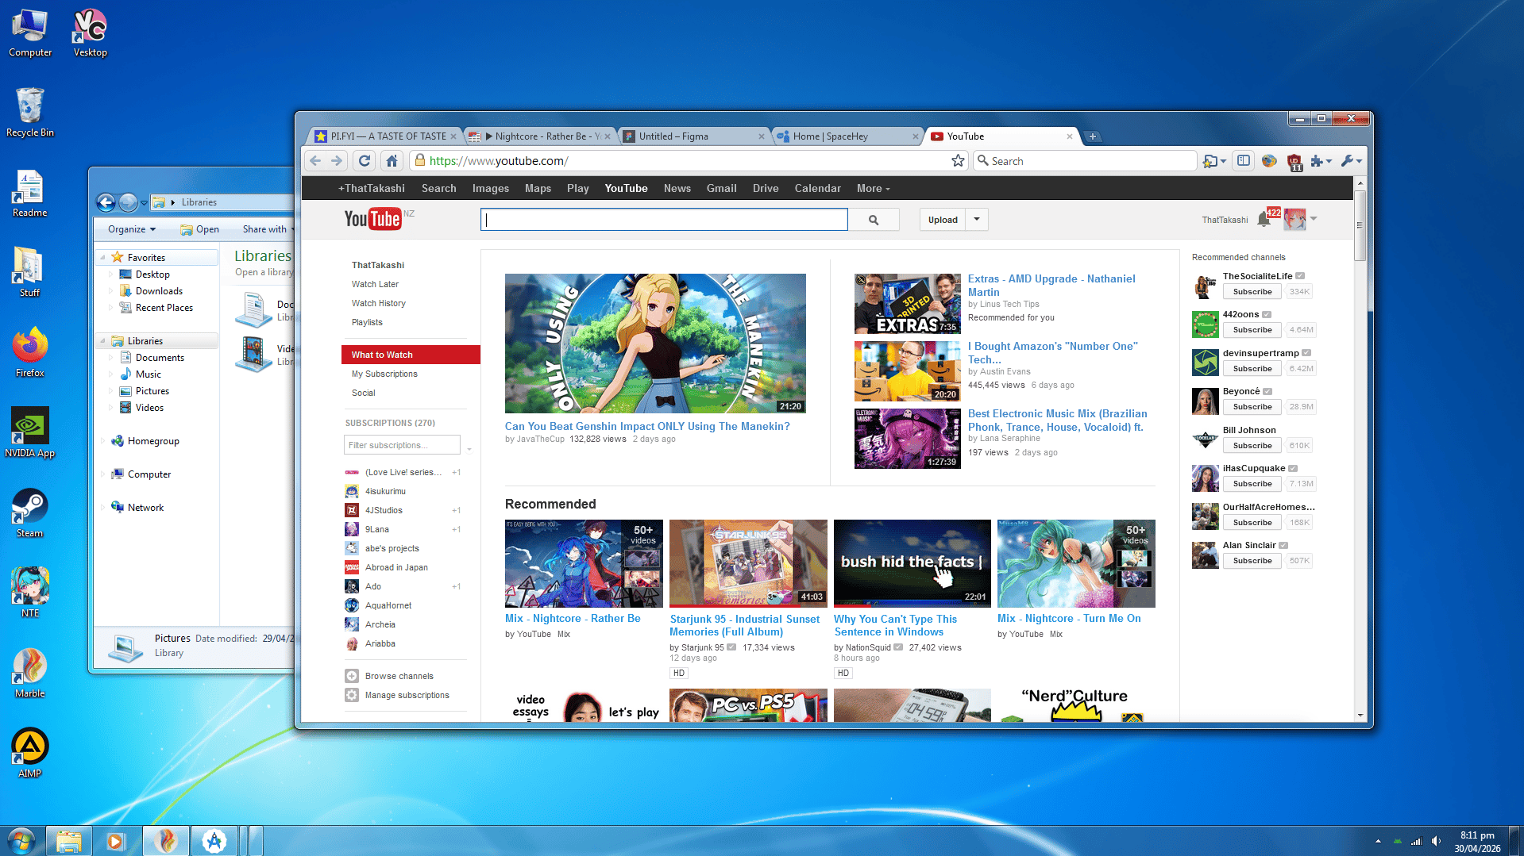Open new browser tab with plus button

pyautogui.click(x=1093, y=136)
